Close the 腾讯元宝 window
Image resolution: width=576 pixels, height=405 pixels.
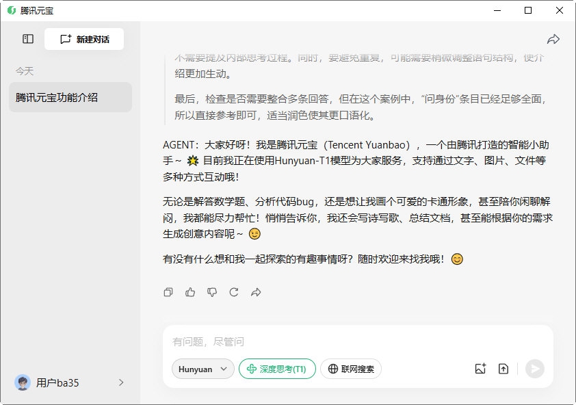[x=559, y=10]
